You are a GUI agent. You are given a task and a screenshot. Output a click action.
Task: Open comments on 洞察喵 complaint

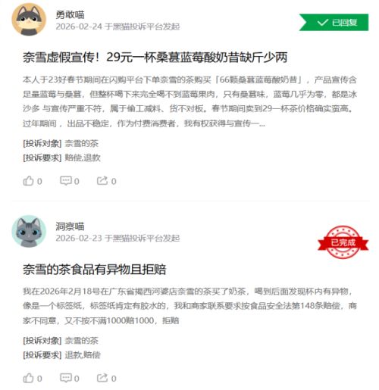[x=70, y=378]
